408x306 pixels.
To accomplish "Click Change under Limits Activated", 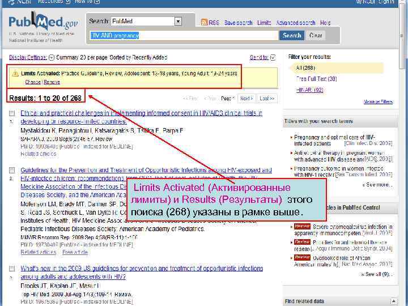I will [33, 82].
